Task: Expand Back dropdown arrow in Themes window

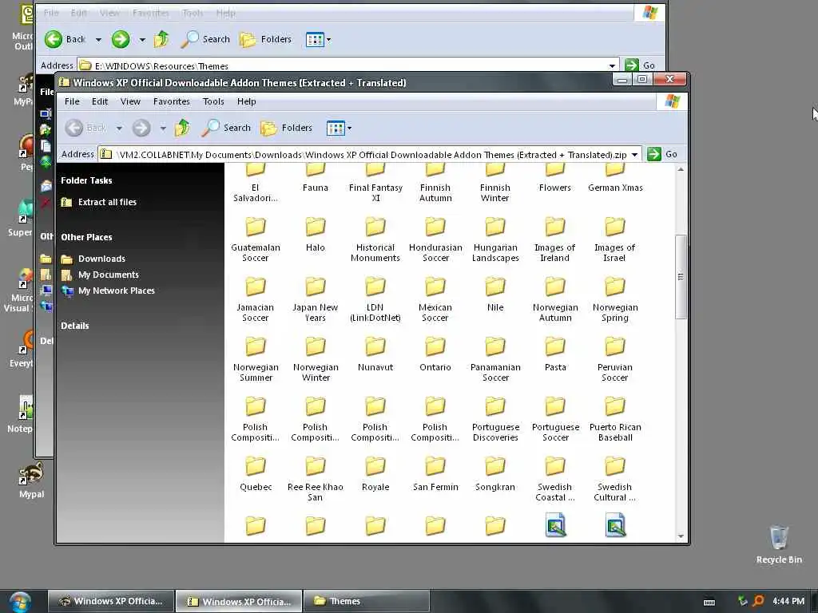Action: click(x=98, y=40)
